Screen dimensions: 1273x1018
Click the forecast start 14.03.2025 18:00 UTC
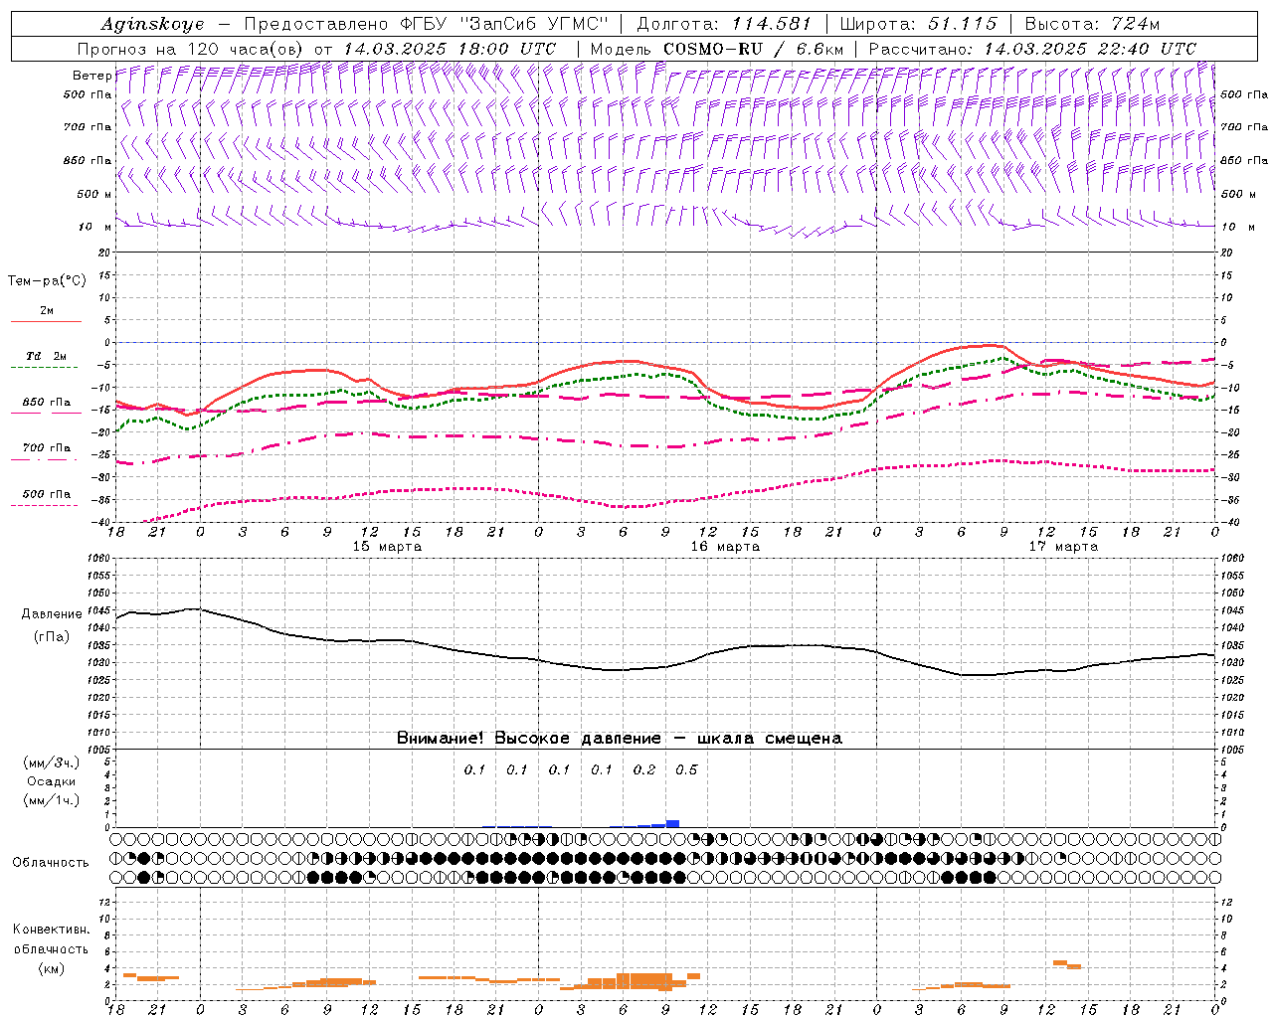click(x=451, y=49)
